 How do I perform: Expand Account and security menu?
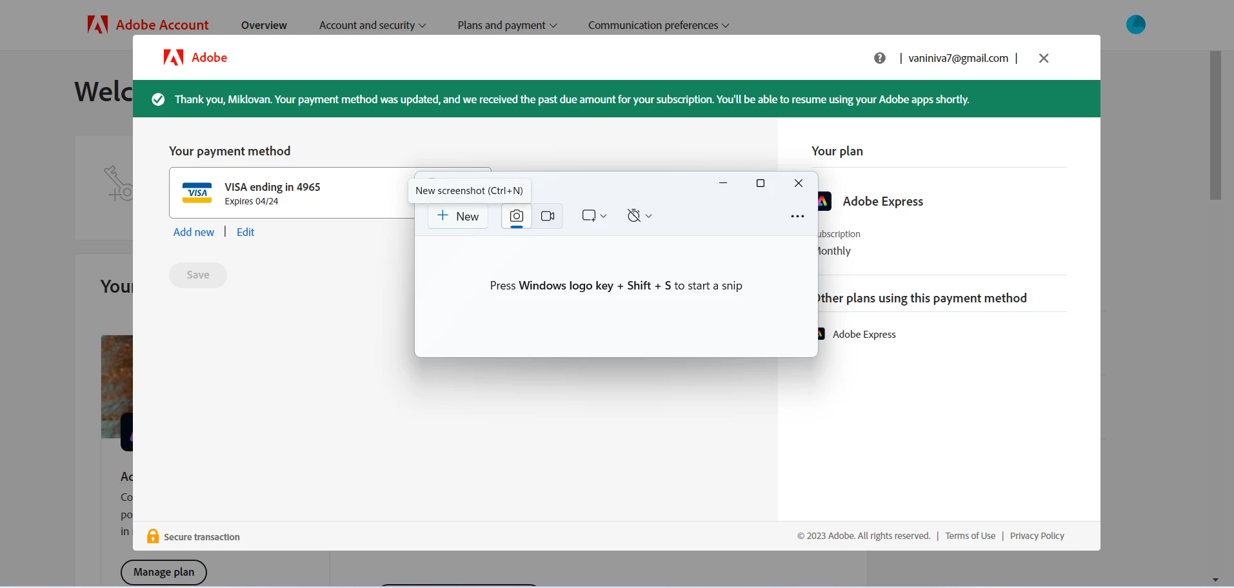372,25
